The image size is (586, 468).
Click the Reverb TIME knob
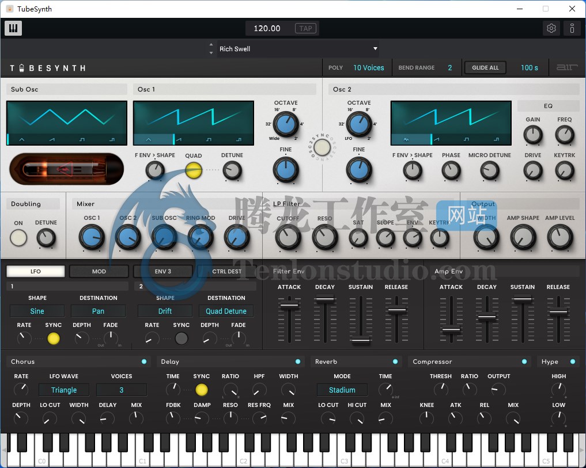[x=385, y=390]
